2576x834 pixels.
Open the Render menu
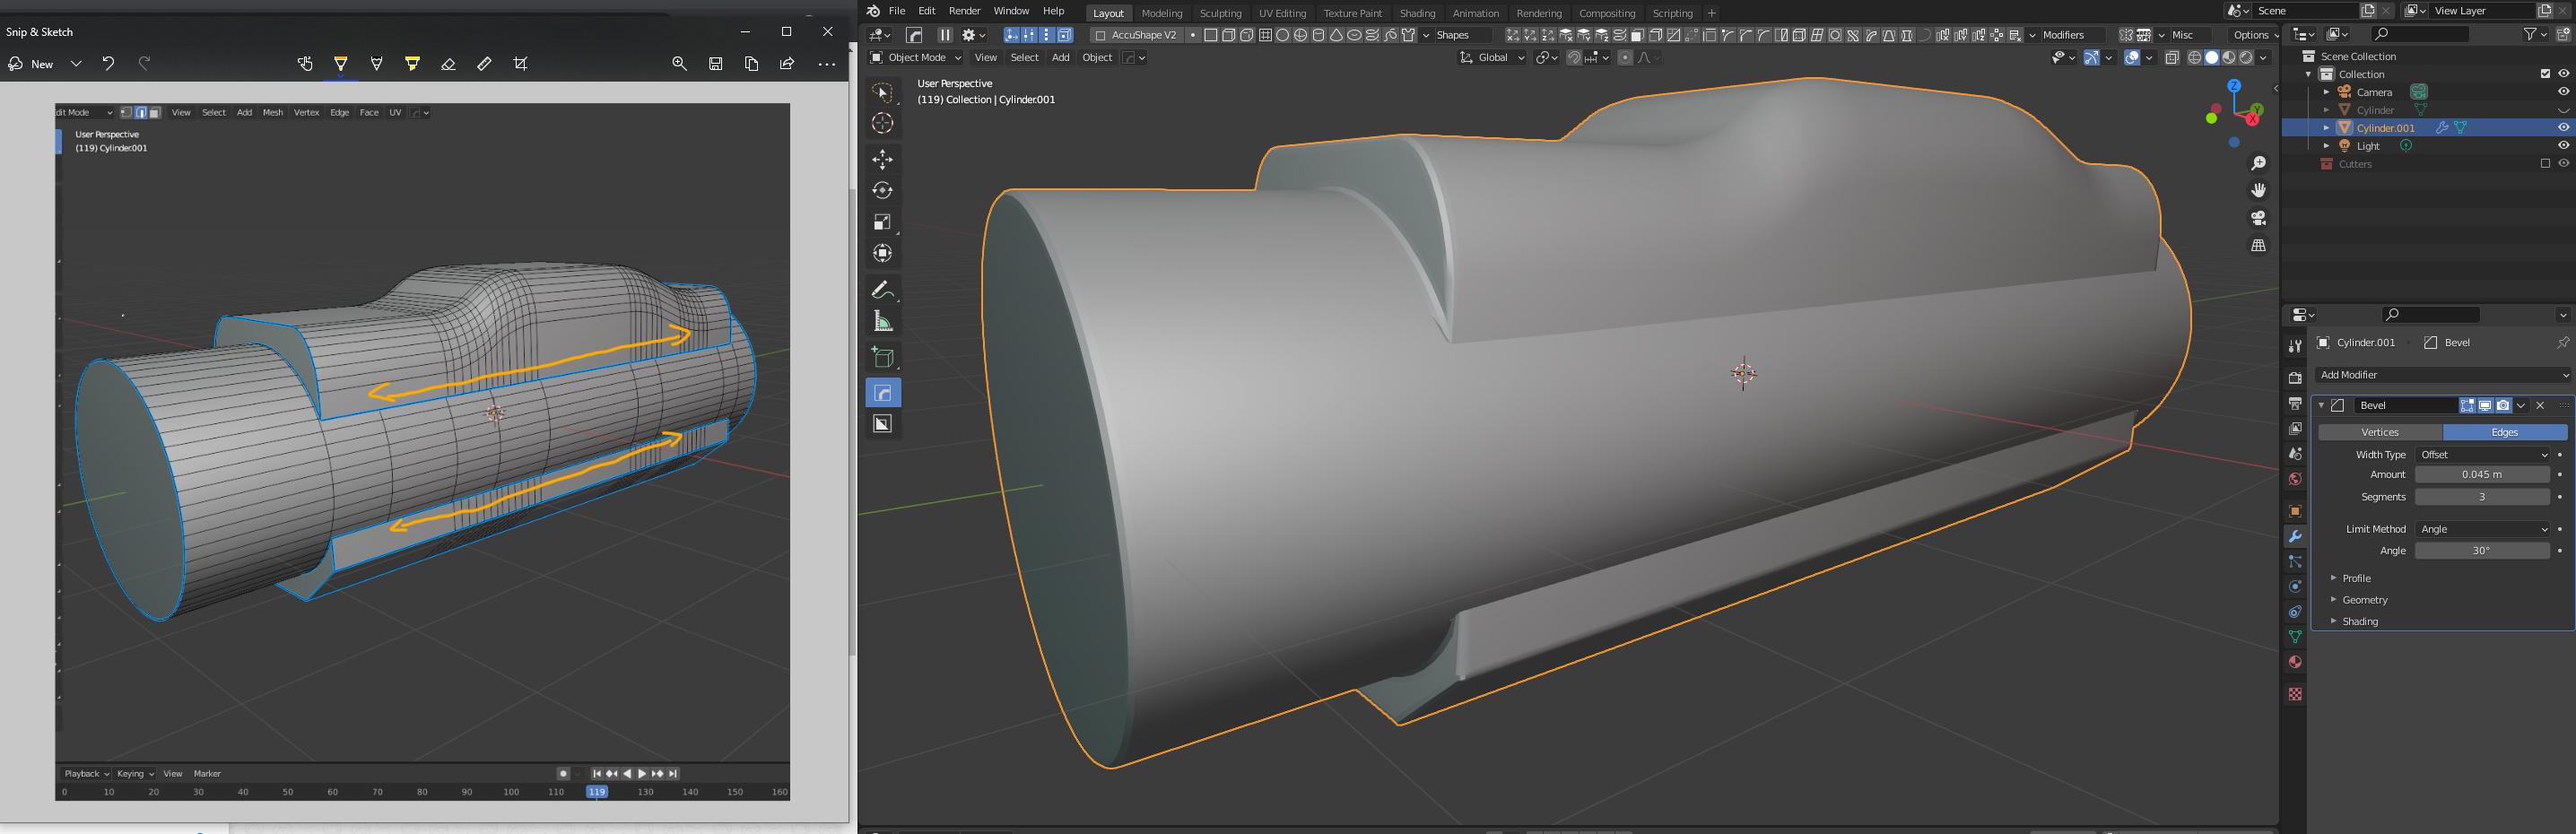coord(963,10)
